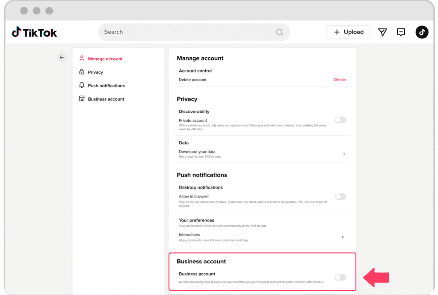
Task: Select Privacy in sidebar
Action: 95,72
